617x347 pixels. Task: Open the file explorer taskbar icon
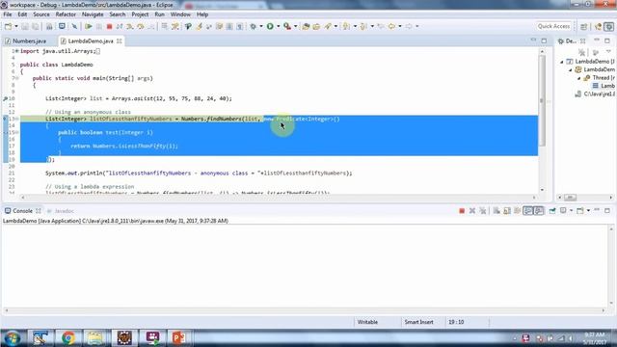(x=94, y=338)
